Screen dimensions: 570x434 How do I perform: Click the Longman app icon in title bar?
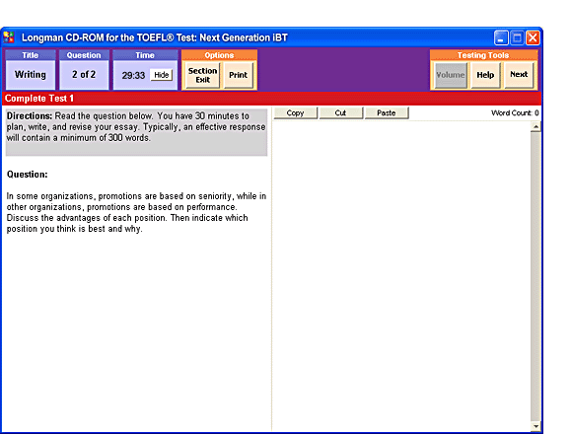[9, 37]
